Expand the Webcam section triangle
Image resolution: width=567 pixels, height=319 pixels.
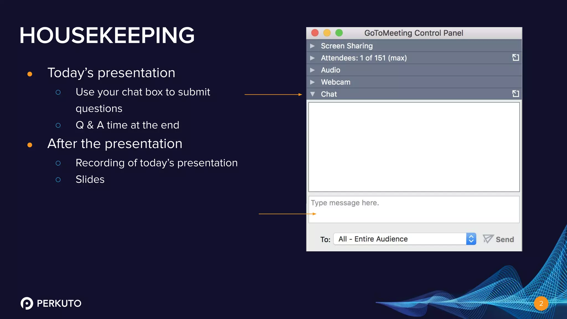(313, 82)
